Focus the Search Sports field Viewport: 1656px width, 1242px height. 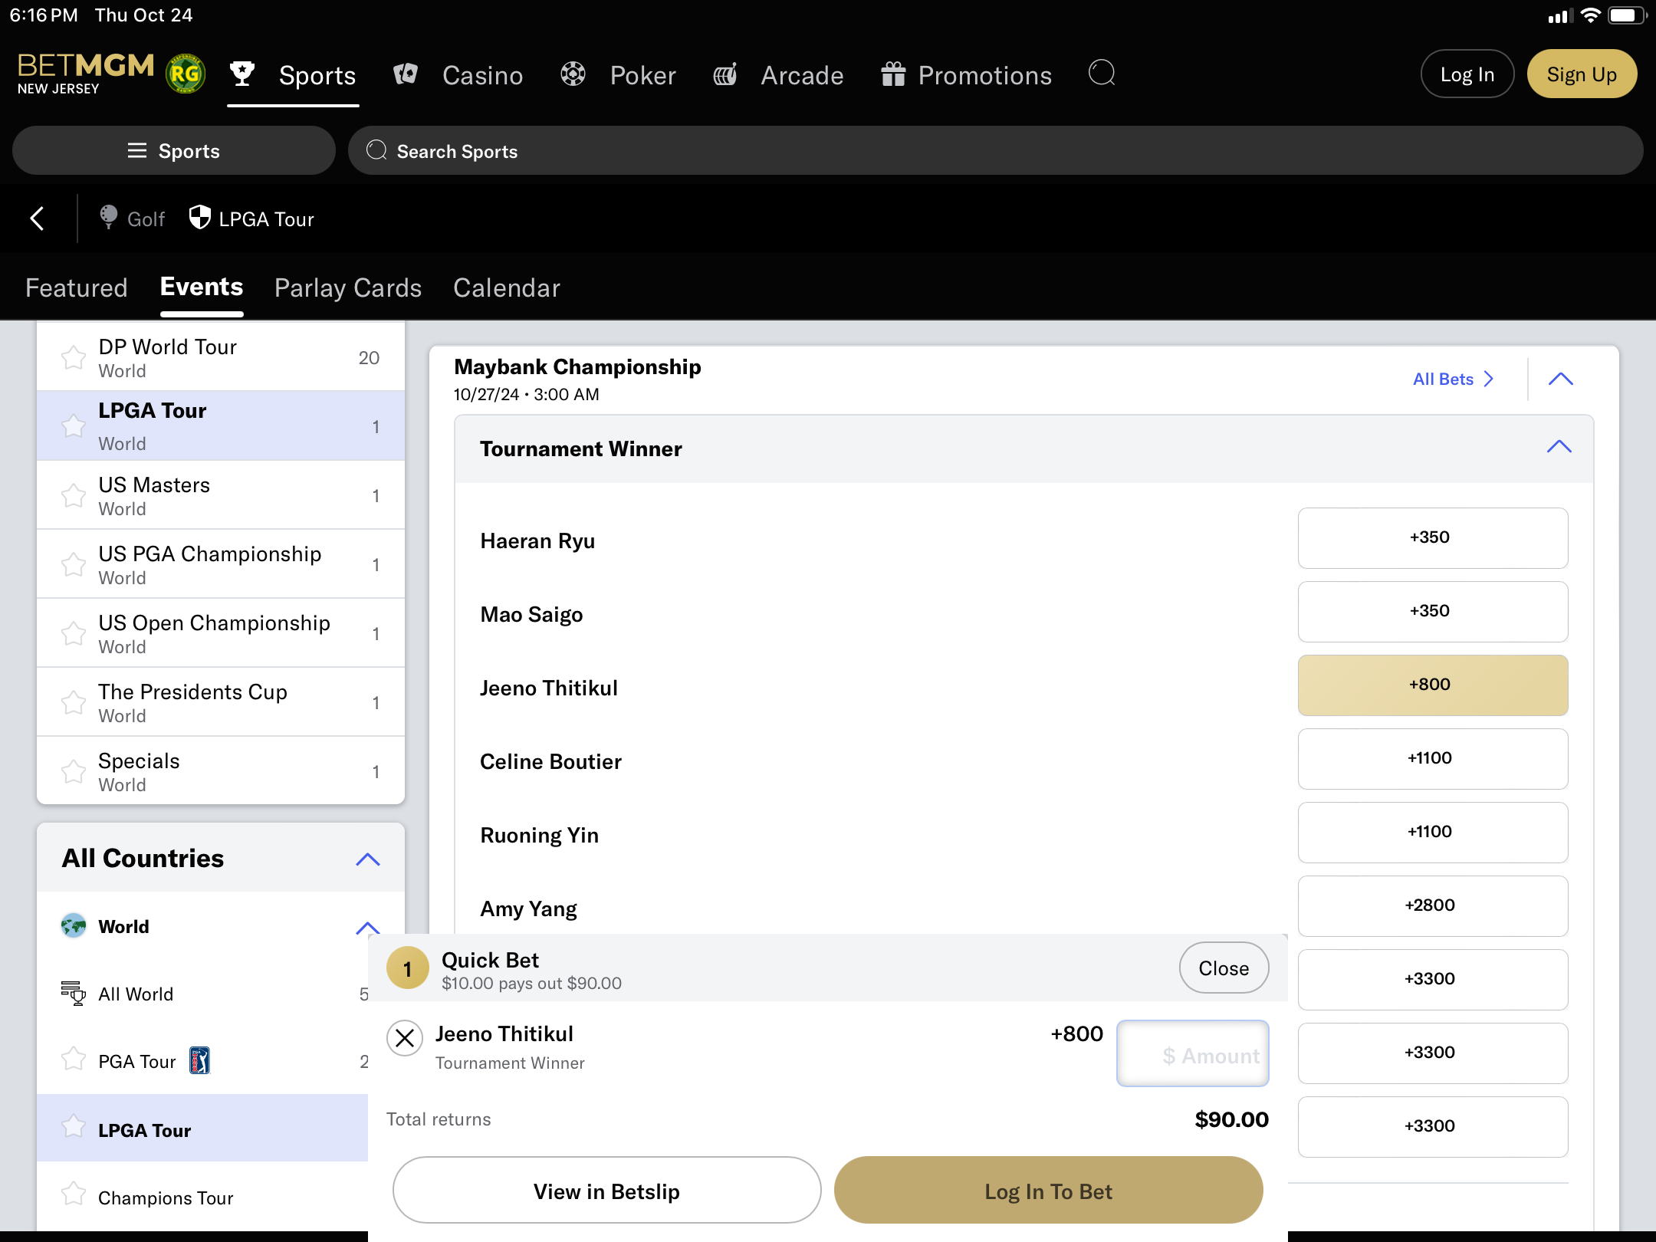[x=995, y=150]
